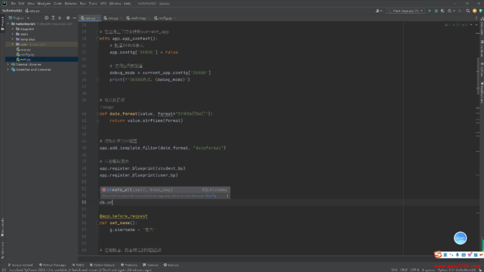Hide the Project tool window
The image size is (484, 272).
point(74,18)
